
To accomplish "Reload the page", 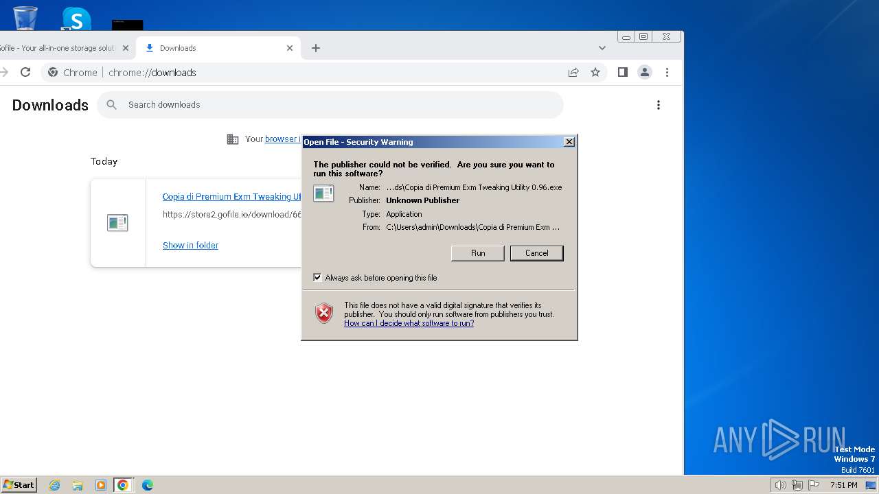I will [25, 72].
